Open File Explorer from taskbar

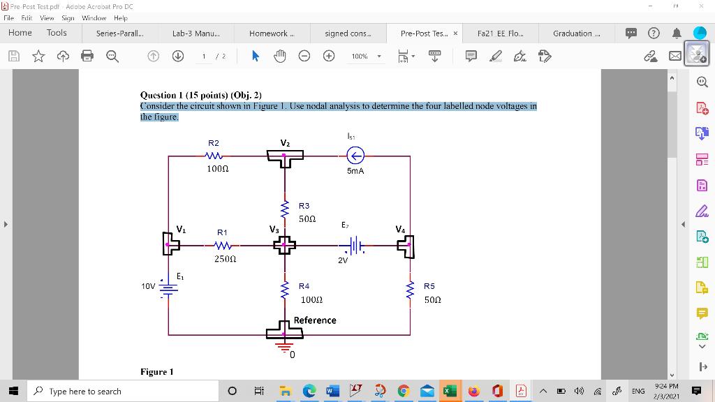pos(285,391)
